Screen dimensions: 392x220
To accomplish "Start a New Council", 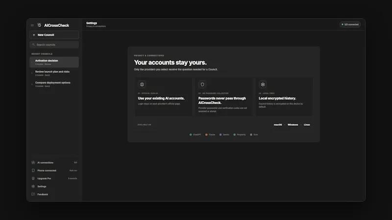I will [54, 35].
